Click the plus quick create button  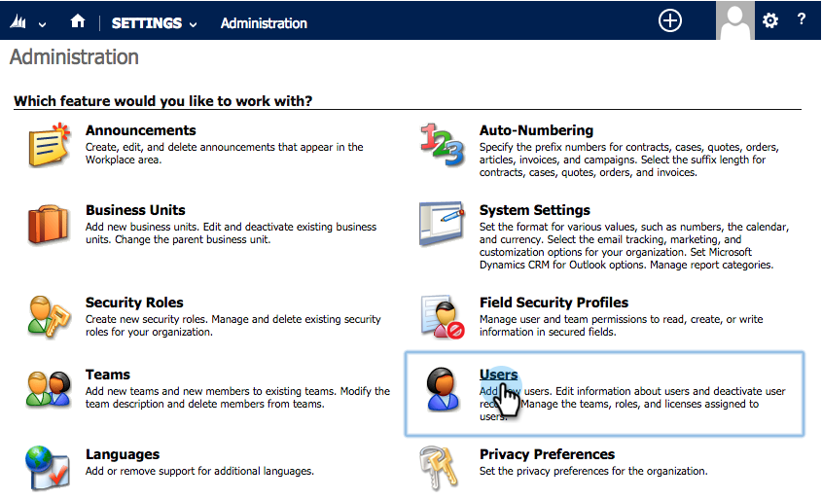click(670, 21)
